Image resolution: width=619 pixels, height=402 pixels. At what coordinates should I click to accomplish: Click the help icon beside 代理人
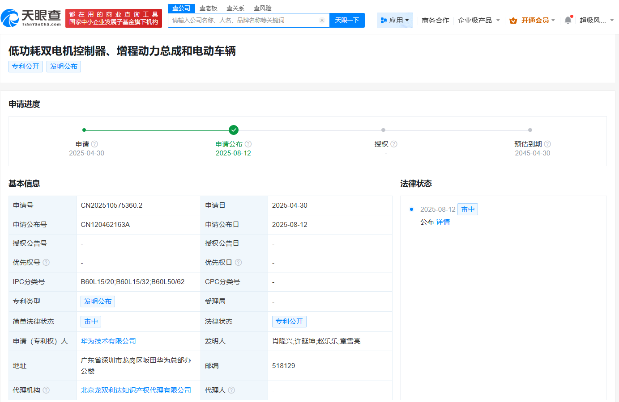[x=231, y=389]
